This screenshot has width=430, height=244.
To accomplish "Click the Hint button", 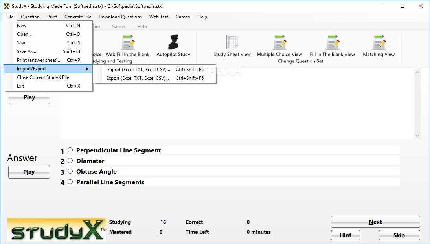I will (345, 235).
